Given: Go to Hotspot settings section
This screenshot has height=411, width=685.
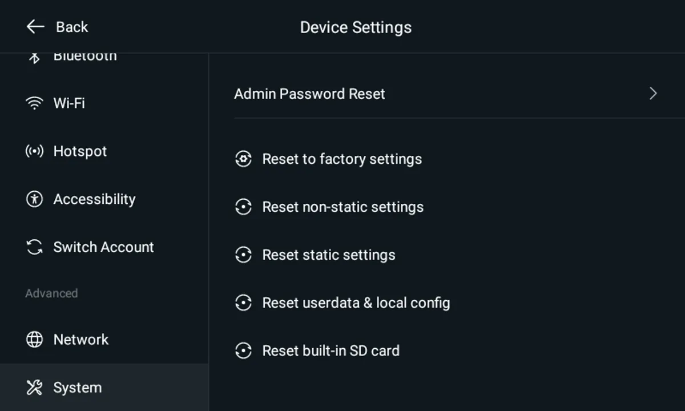Looking at the screenshot, I should click(80, 151).
